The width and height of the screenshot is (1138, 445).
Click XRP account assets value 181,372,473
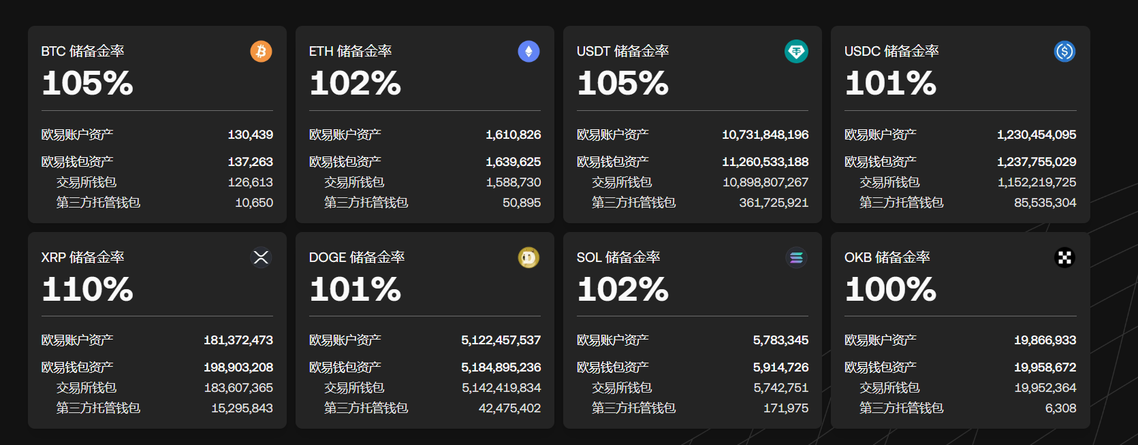(x=238, y=340)
